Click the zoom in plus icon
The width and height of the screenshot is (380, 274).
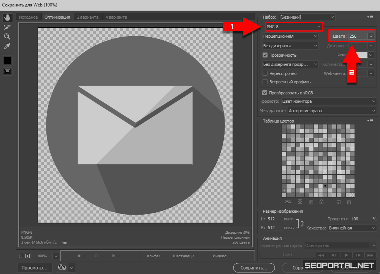27,256
